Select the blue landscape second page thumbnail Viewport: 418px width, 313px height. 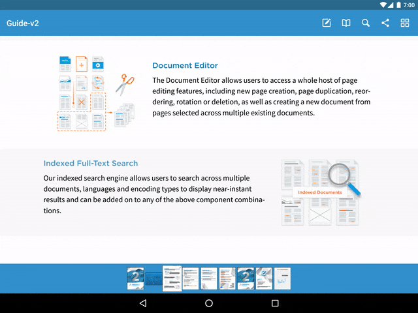pyautogui.click(x=153, y=278)
